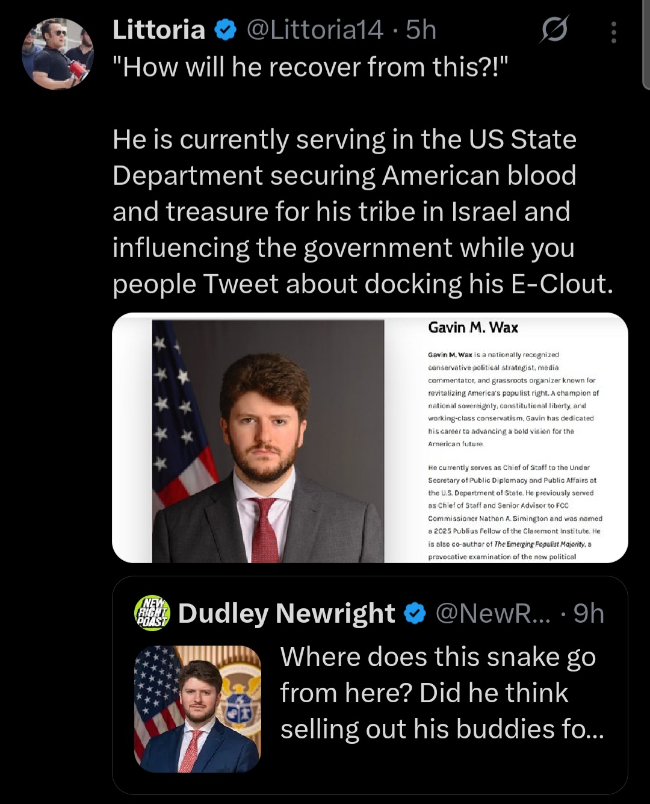The height and width of the screenshot is (804, 650).
Task: Click the 5h post timestamp
Action: (421, 30)
